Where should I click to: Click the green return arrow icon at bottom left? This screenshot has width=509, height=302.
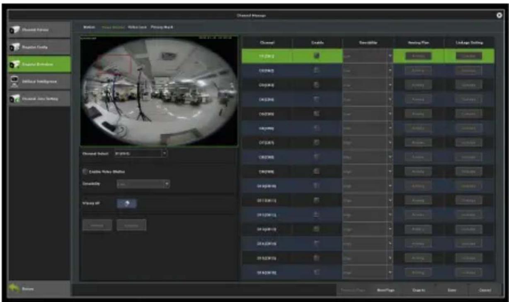[x=16, y=288]
